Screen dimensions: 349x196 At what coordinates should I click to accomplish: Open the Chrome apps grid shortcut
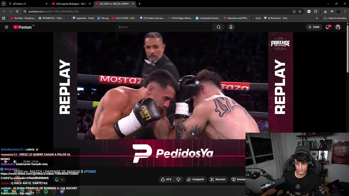click(x=4, y=18)
